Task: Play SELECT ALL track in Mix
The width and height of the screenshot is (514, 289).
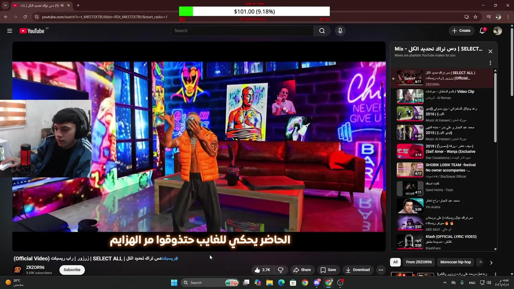Action: coord(442,78)
